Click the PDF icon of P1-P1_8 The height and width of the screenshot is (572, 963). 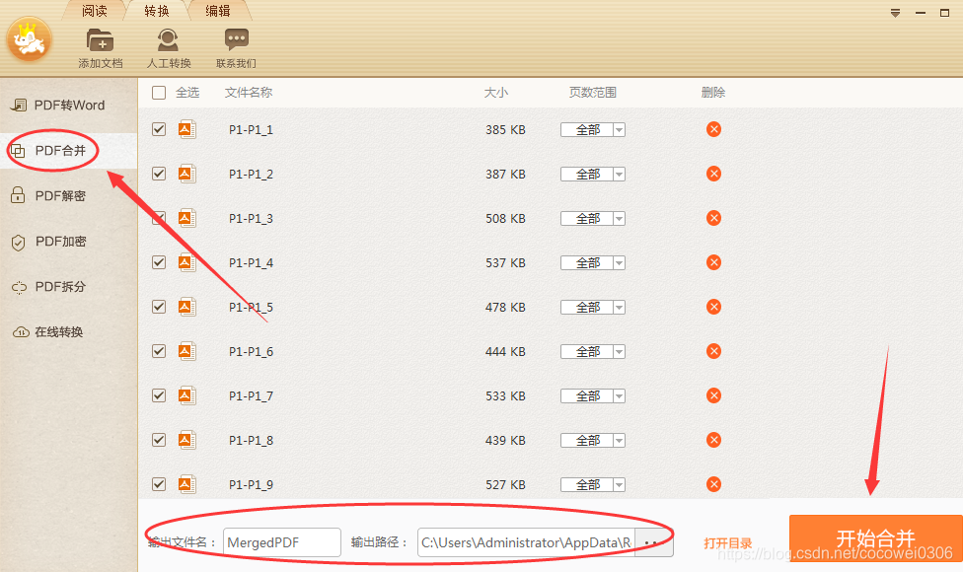click(x=186, y=440)
